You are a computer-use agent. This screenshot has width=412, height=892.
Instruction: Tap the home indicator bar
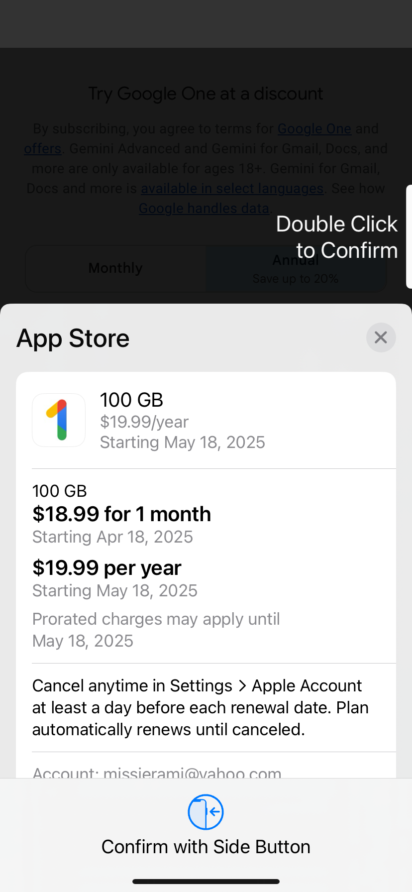[206, 882]
